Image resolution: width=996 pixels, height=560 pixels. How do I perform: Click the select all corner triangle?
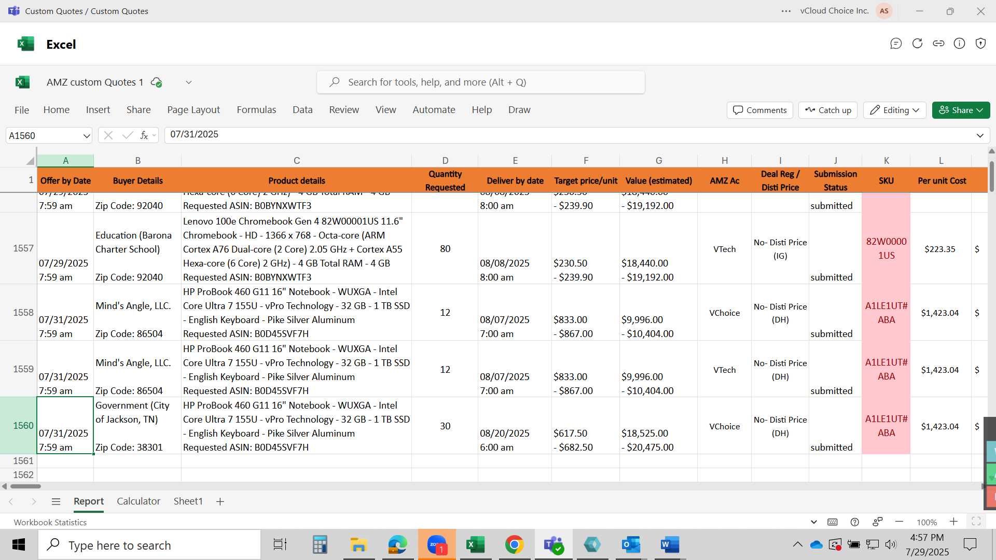[31, 161]
